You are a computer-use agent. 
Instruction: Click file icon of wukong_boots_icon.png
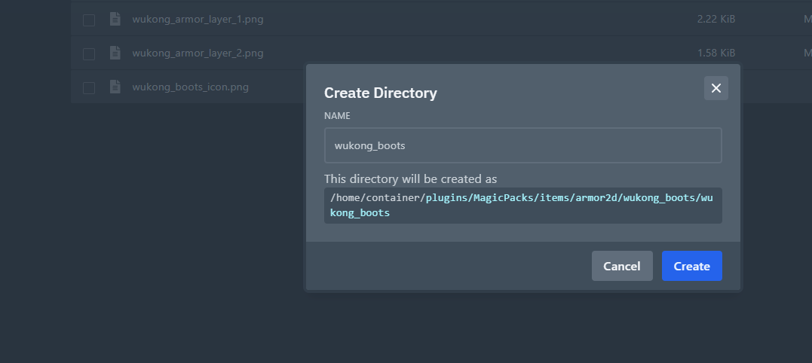[x=115, y=87]
